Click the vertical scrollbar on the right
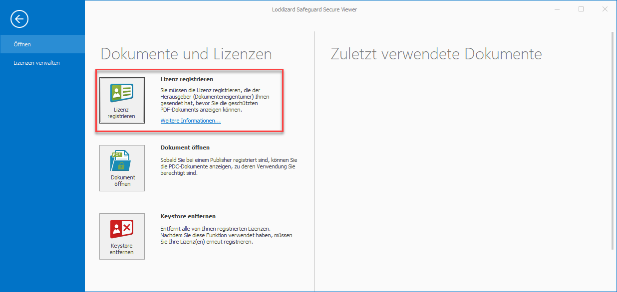Viewport: 617px width, 292px height. (x=613, y=140)
